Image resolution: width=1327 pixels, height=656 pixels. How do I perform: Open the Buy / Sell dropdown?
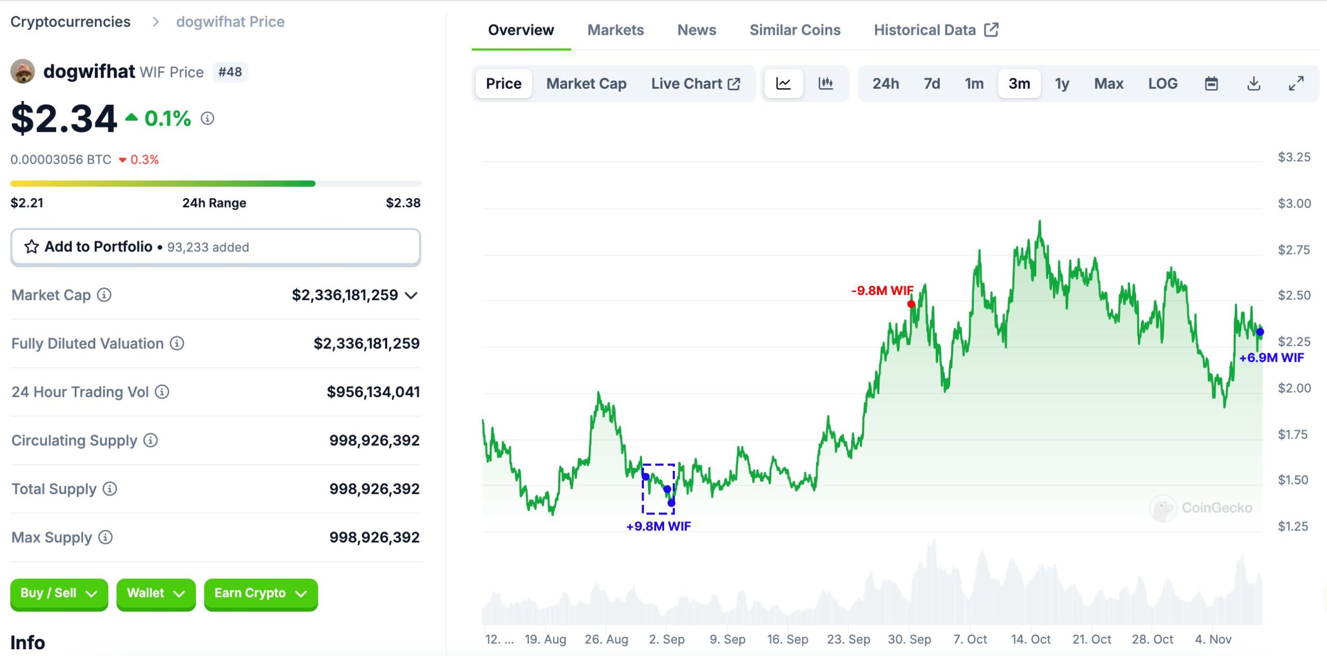click(59, 593)
